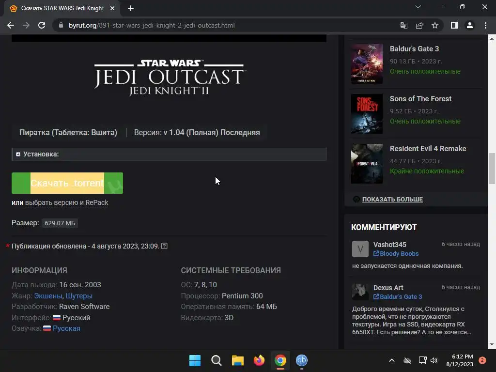Open File Explorer from taskbar
Image resolution: width=496 pixels, height=372 pixels.
coord(237,360)
